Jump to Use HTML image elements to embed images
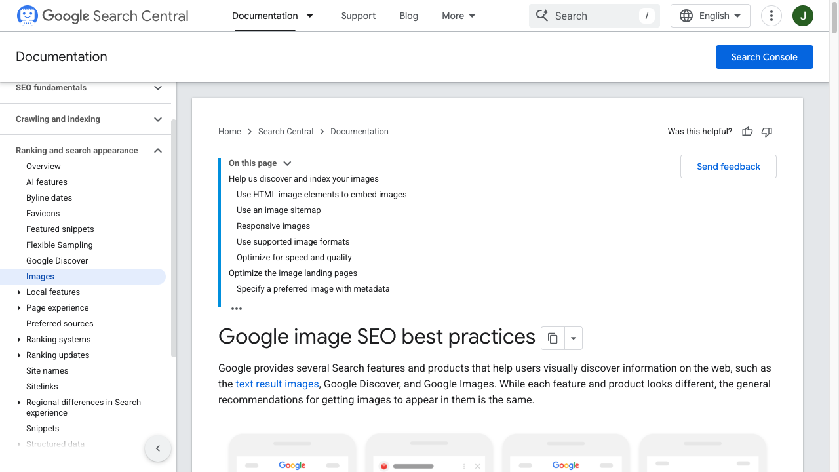 click(322, 195)
